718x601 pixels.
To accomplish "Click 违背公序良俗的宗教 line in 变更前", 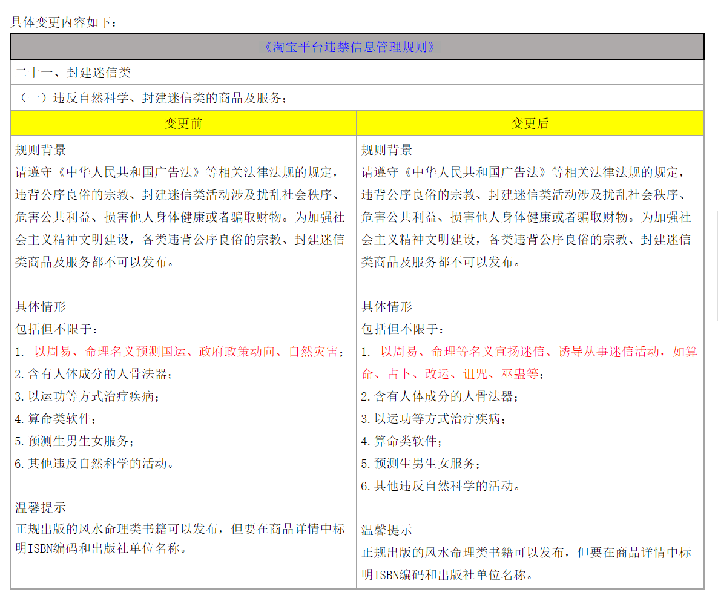I will pos(177,194).
